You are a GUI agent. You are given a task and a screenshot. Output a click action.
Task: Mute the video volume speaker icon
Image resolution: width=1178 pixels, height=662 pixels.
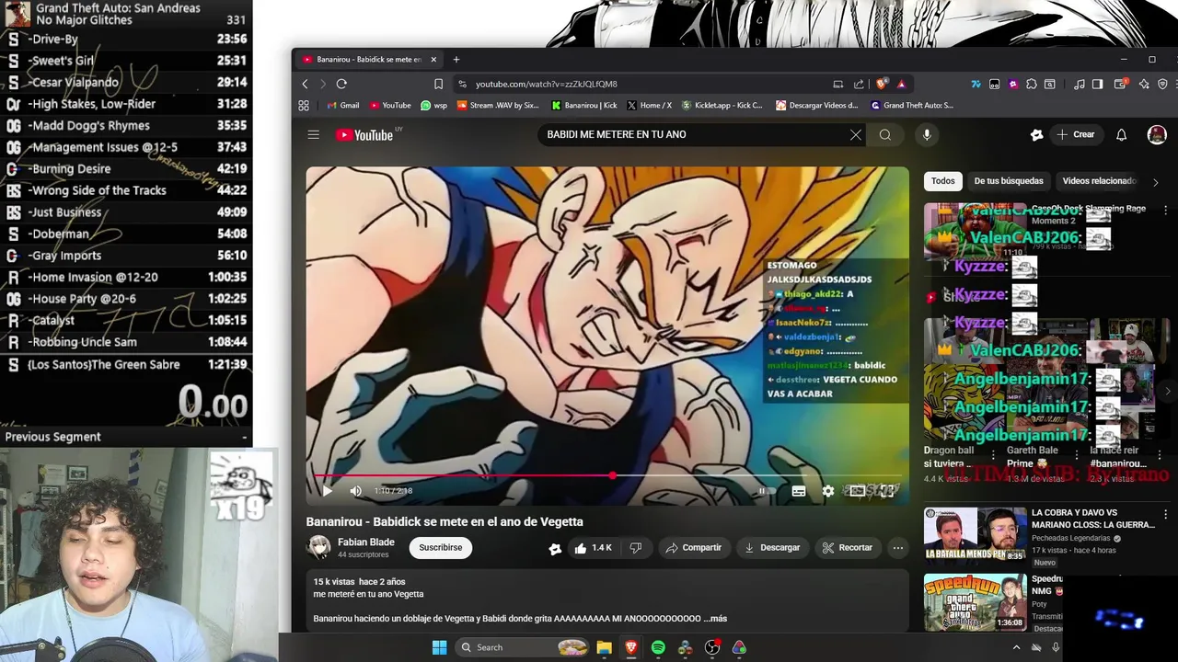[x=356, y=491]
